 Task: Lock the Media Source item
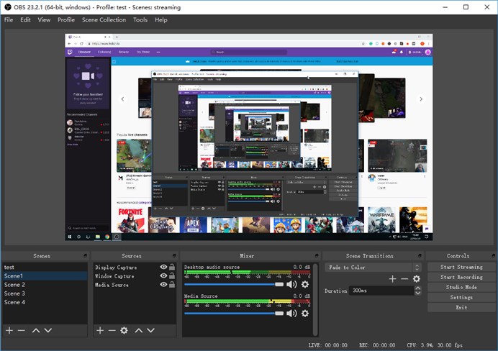(x=172, y=285)
